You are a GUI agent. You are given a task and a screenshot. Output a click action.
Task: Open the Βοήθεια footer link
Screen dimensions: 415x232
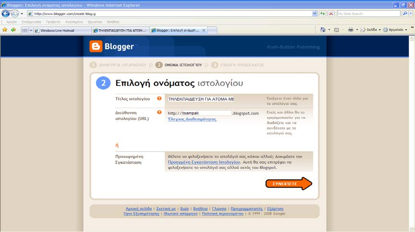(x=200, y=209)
